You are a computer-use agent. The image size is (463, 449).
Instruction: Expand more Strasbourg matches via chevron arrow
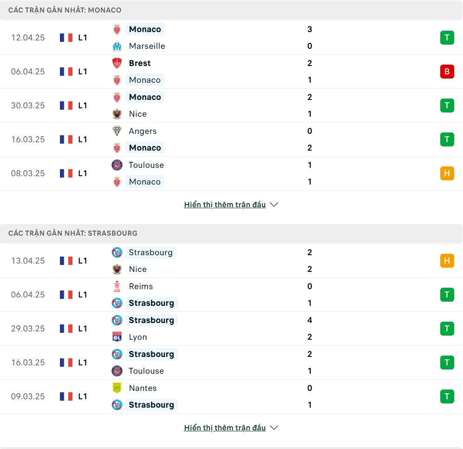click(274, 428)
